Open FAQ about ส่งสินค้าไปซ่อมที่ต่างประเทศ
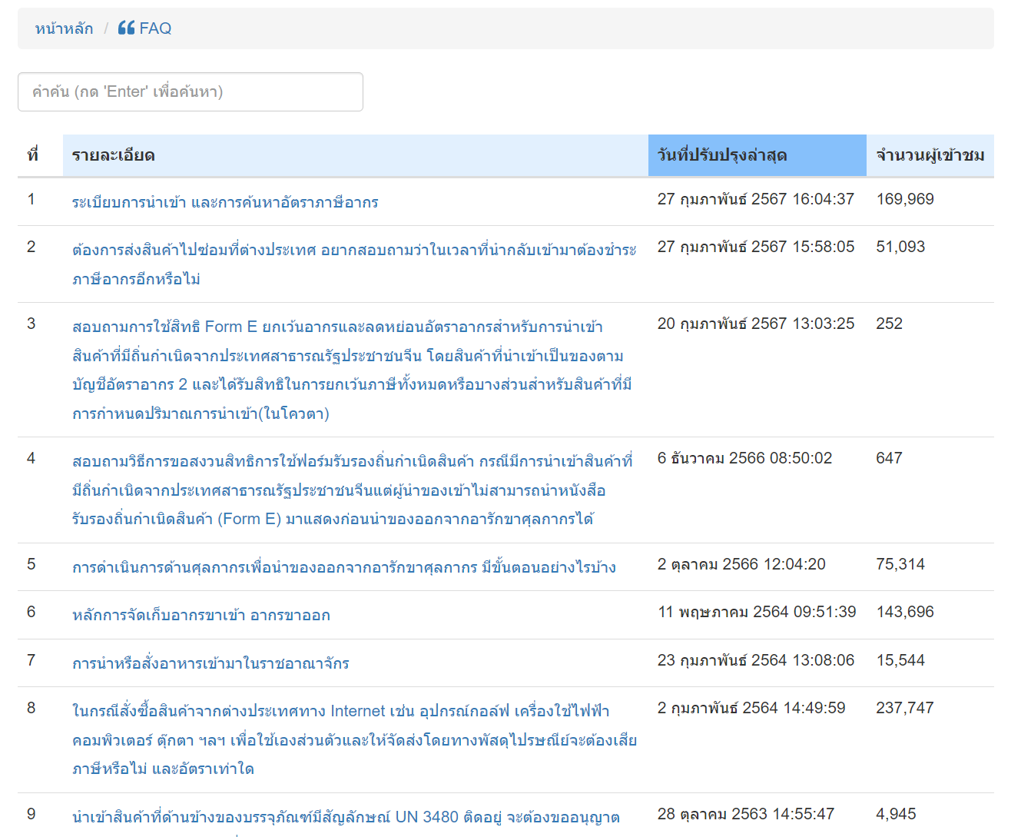The image size is (1031, 837). [x=354, y=264]
